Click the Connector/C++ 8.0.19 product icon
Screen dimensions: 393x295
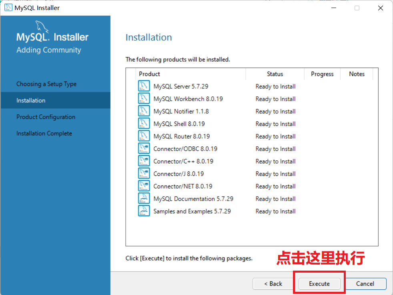click(144, 161)
